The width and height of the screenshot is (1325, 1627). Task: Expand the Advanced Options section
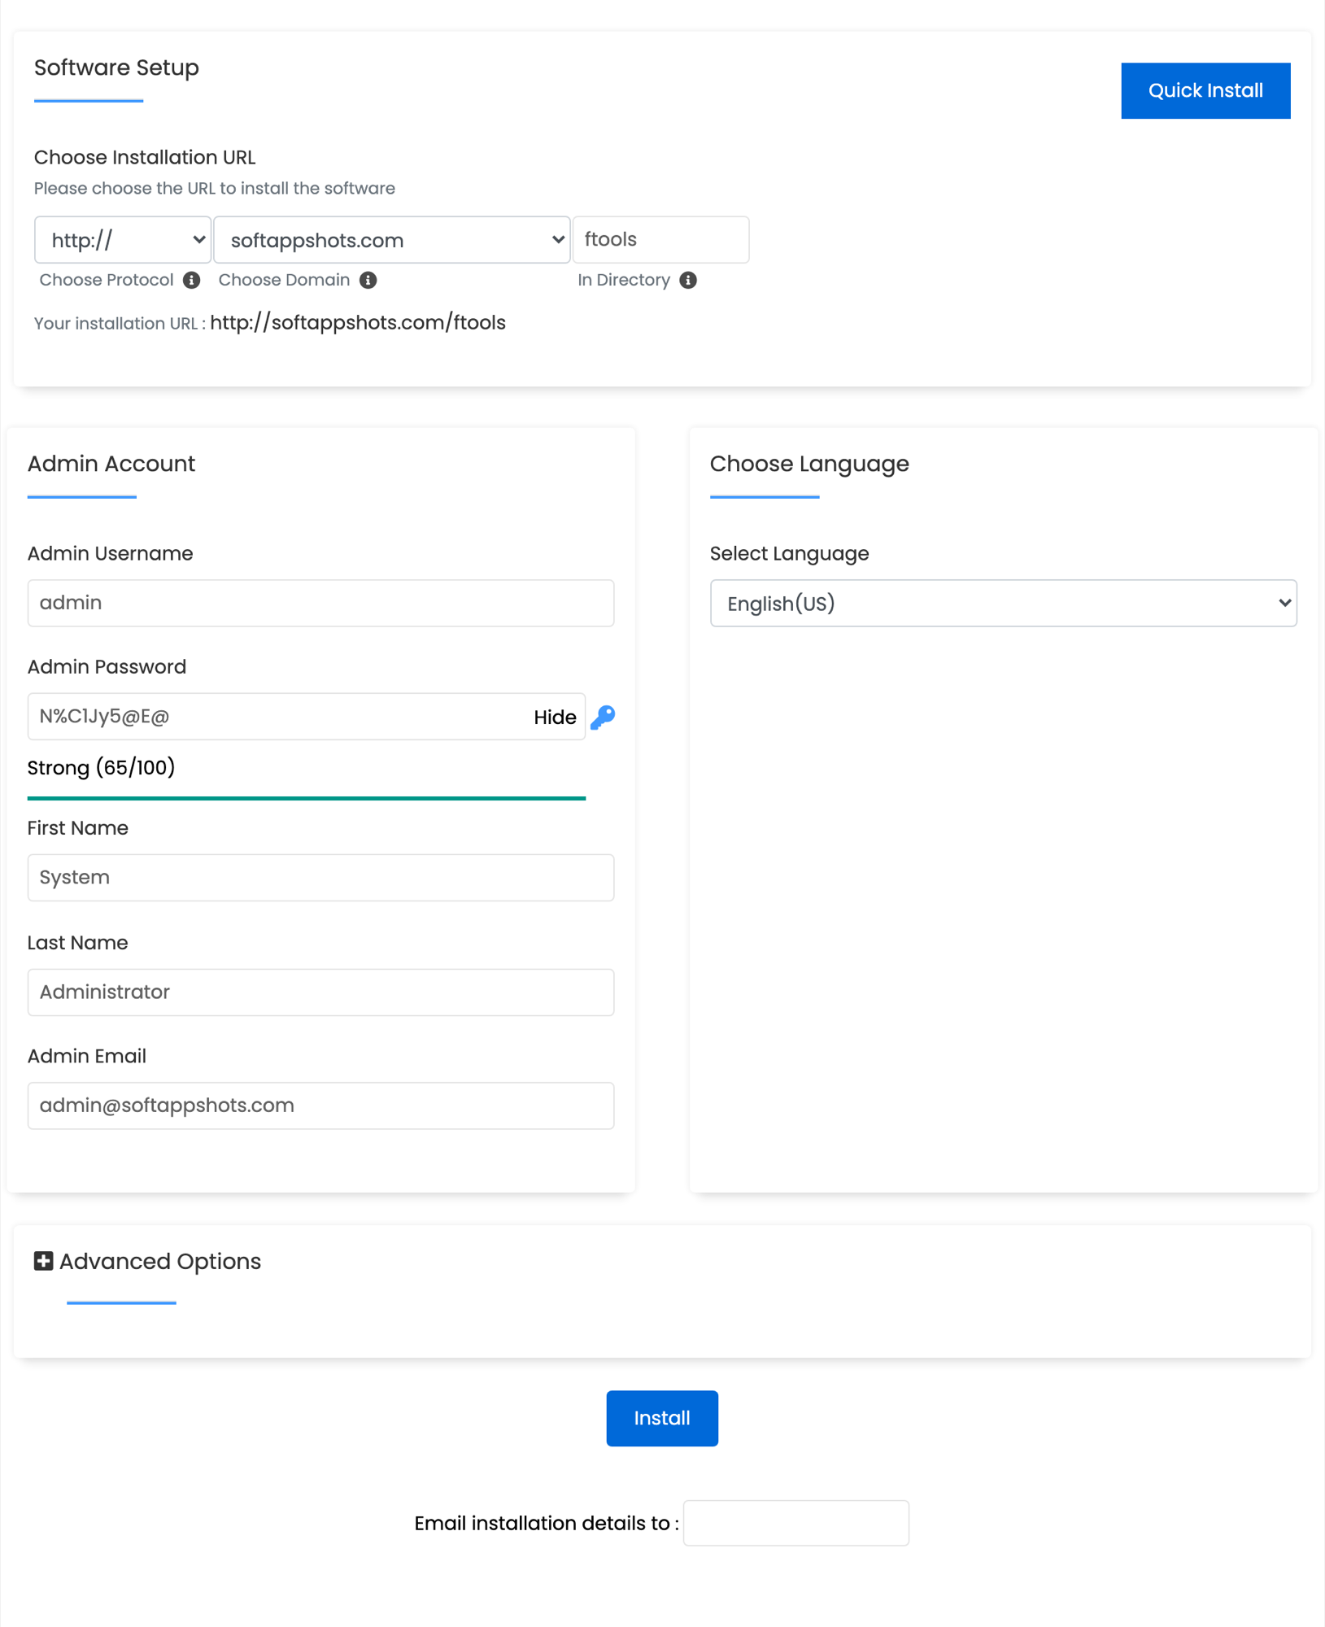[x=159, y=1261]
